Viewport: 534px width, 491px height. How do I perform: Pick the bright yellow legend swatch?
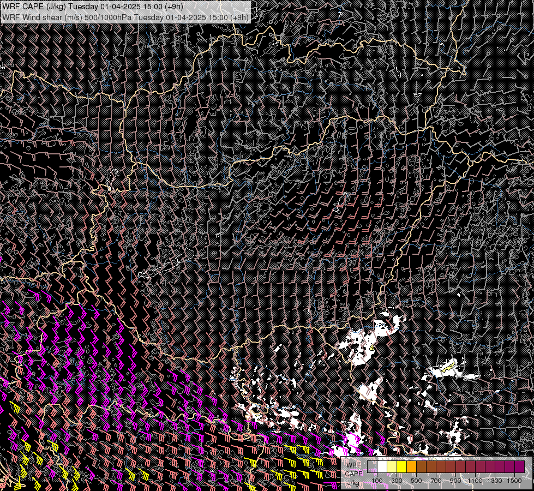(402, 466)
